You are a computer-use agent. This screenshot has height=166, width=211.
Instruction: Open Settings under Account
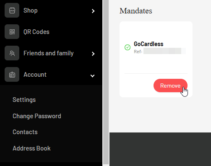[24, 100]
